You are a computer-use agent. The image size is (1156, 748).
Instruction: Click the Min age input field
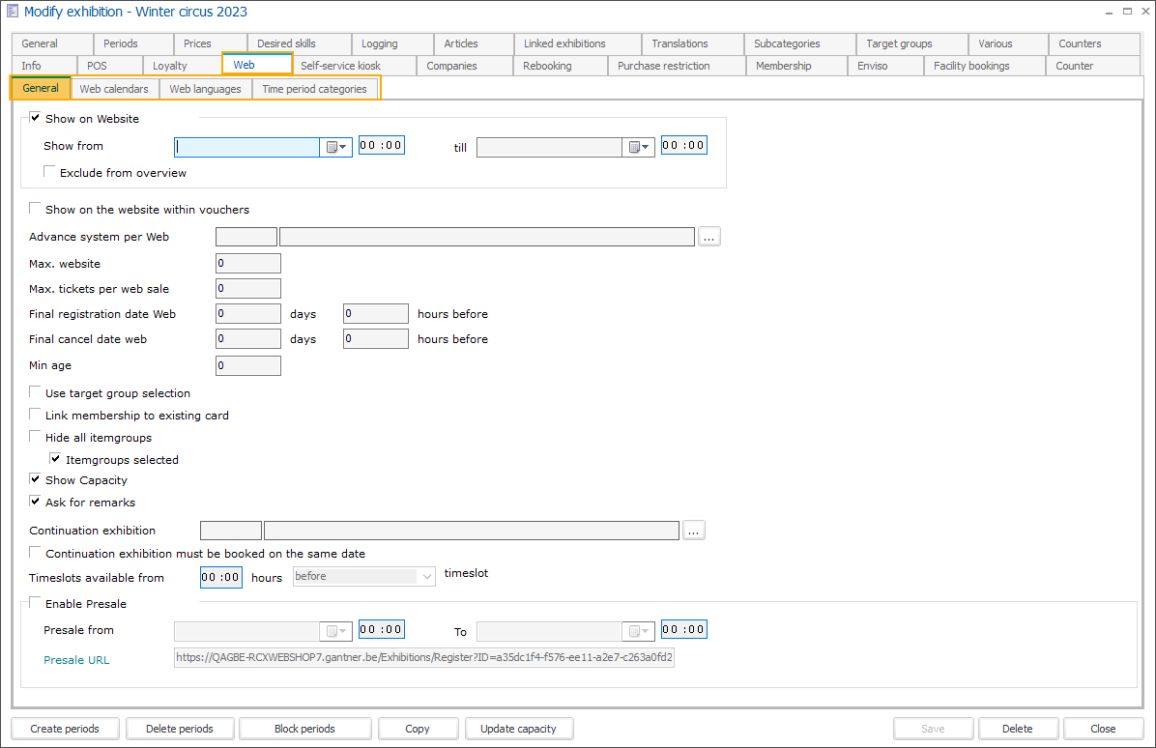click(x=248, y=366)
